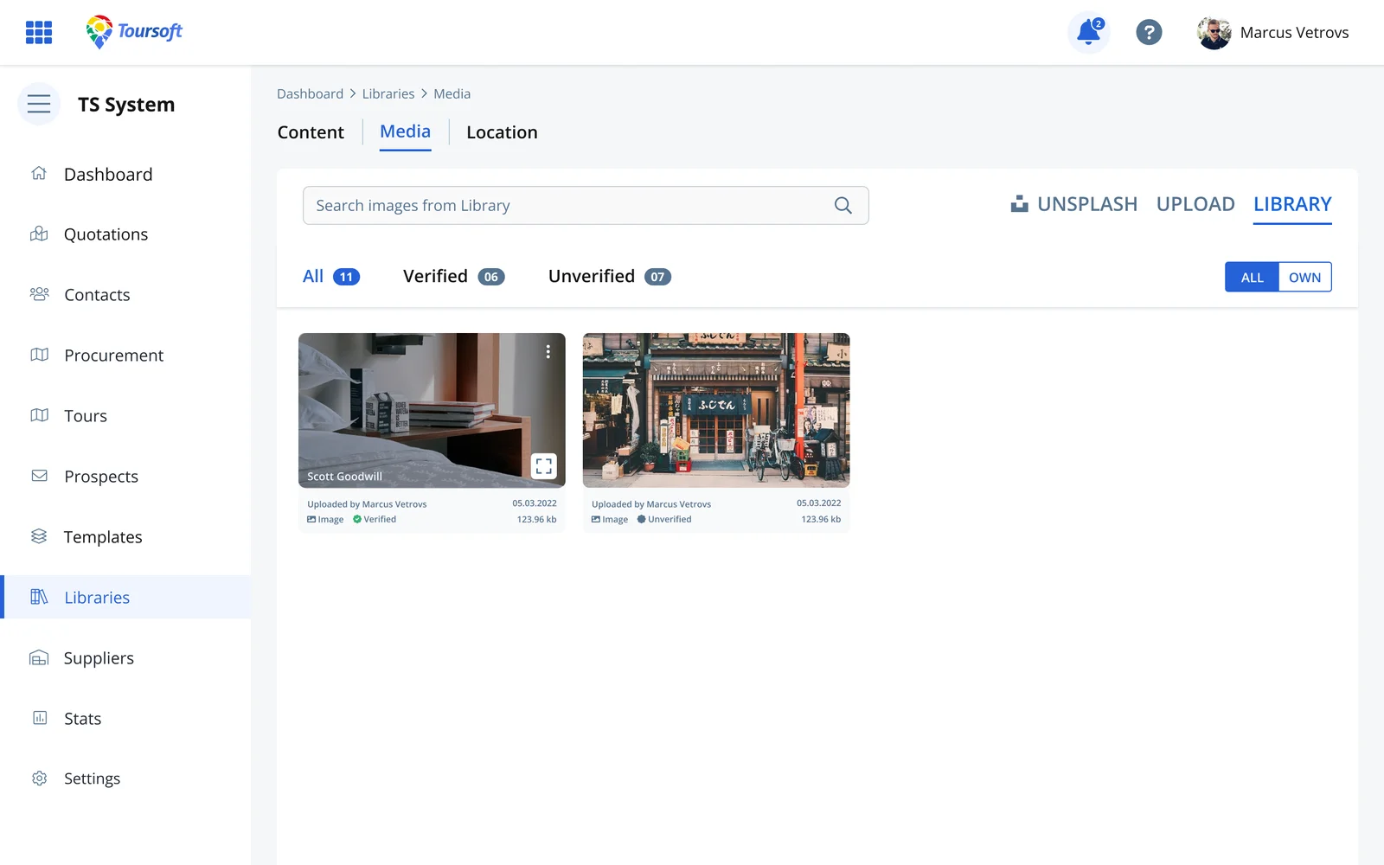1384x865 pixels.
Task: Click the Unsplash logo icon
Action: [x=1020, y=204]
